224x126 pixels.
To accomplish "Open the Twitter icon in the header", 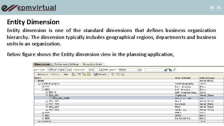I will (x=212, y=8).
